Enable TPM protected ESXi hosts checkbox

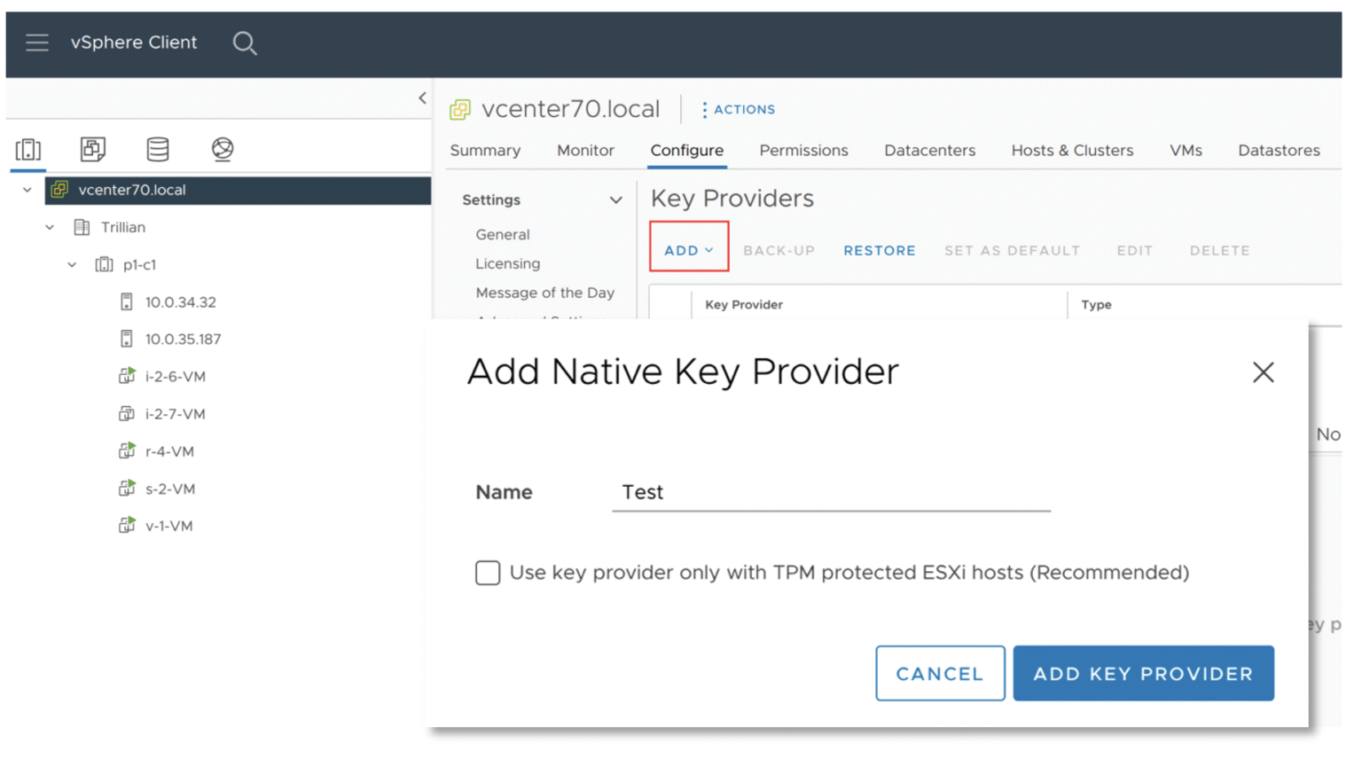tap(488, 573)
